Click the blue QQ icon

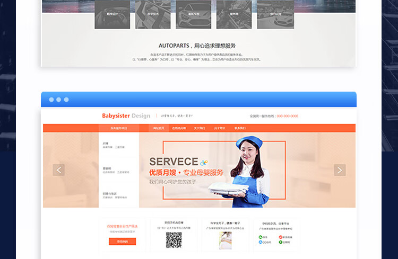click(261, 242)
